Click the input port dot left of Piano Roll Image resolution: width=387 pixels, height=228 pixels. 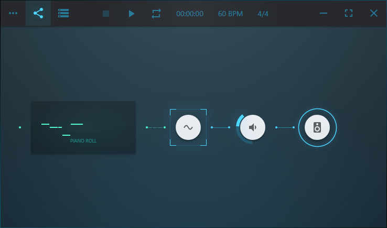coord(20,127)
